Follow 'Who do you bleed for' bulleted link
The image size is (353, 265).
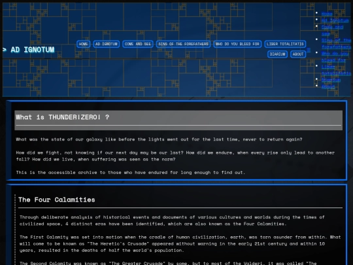(335, 56)
